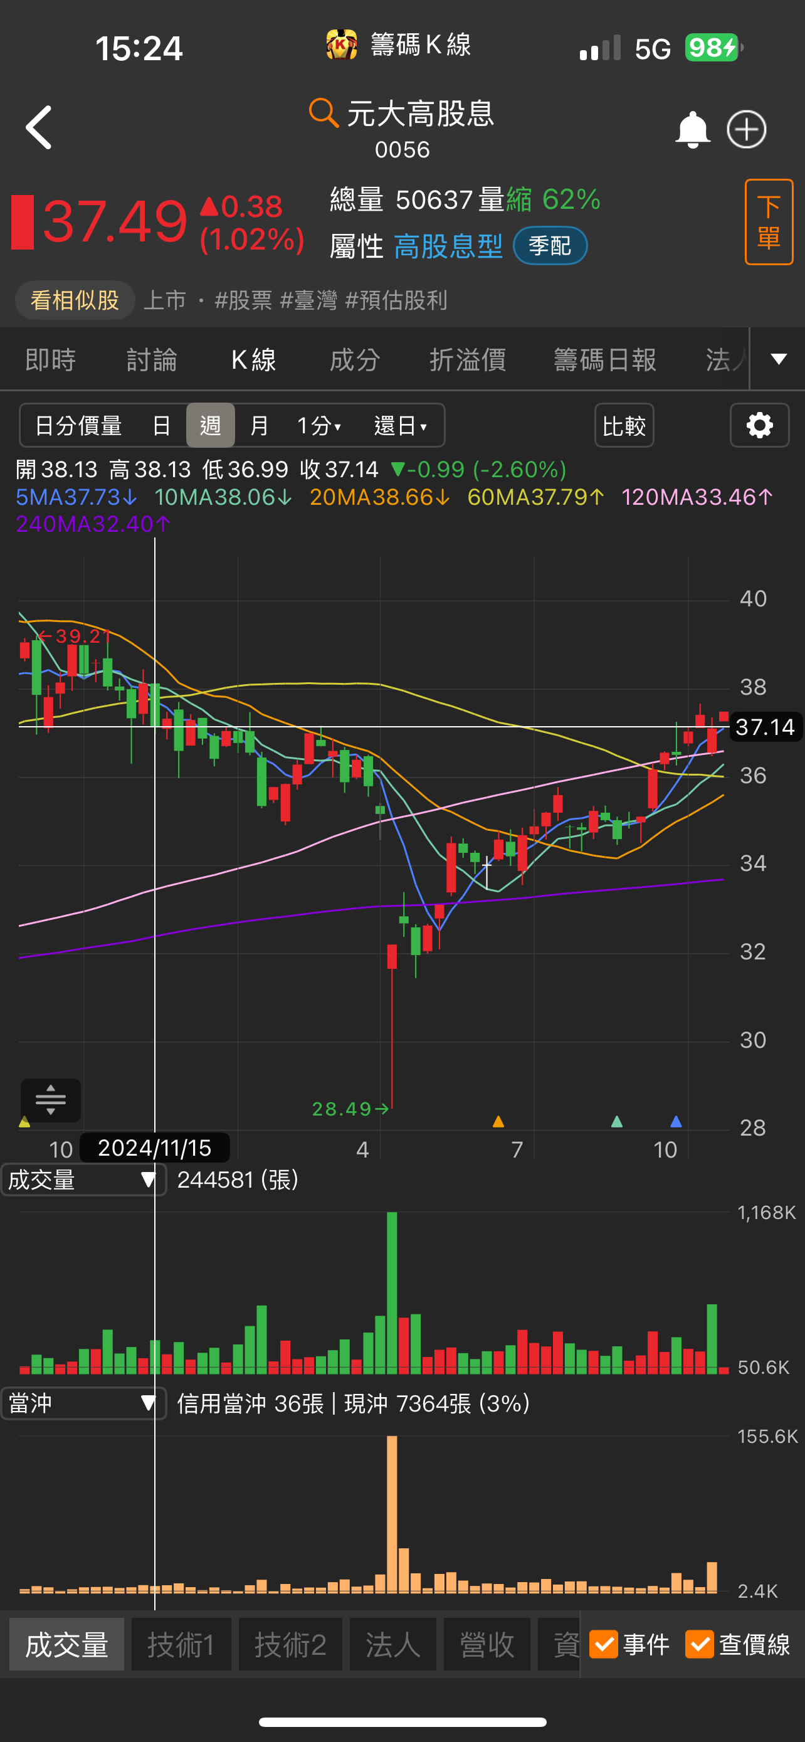Add 0056 to watchlist with plus icon
The width and height of the screenshot is (805, 1742).
pos(746,129)
